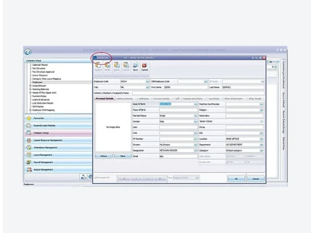Switch to the Additional Details tab

coord(124,99)
